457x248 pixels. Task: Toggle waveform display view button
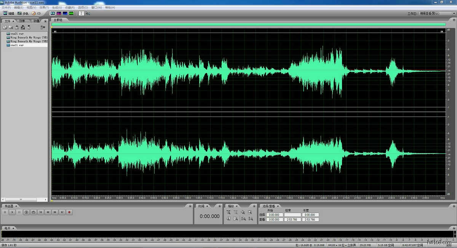pyautogui.click(x=53, y=13)
